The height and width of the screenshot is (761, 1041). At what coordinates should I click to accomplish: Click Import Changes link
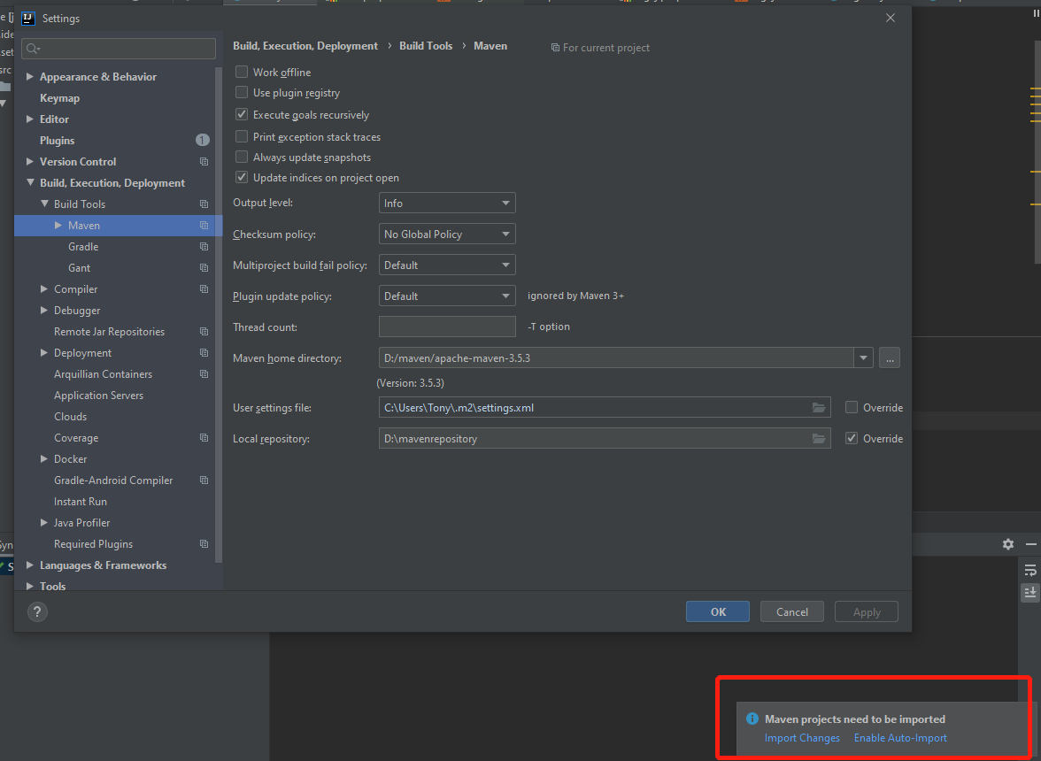(802, 738)
